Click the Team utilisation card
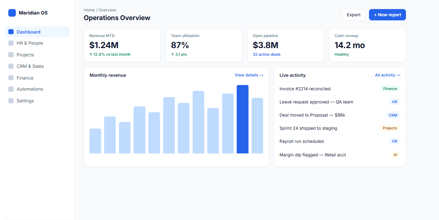The height and width of the screenshot is (220, 439). [x=204, y=45]
